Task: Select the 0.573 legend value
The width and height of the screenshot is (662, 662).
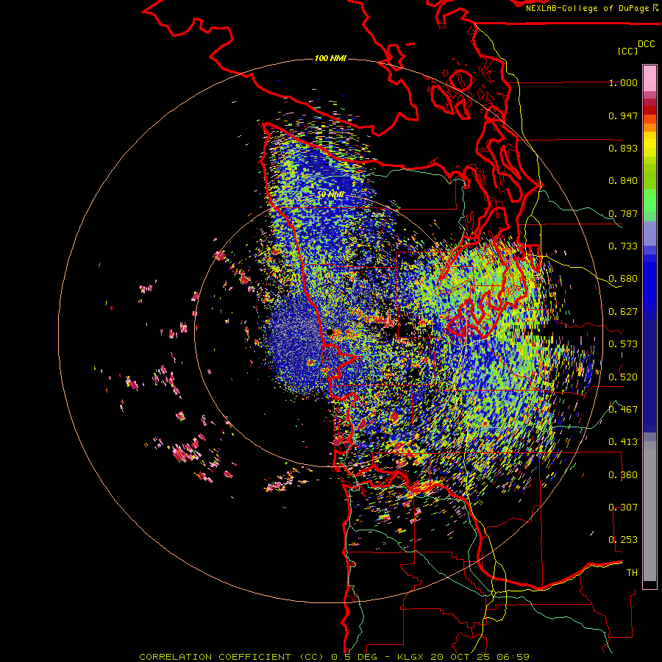Action: tap(623, 344)
